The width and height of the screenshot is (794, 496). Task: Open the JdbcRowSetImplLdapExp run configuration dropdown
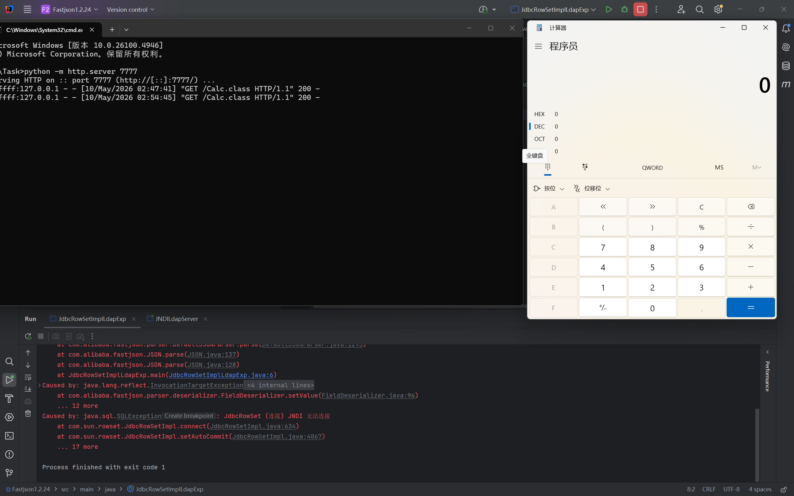[553, 10]
